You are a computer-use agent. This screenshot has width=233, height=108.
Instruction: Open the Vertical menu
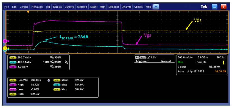24,7
